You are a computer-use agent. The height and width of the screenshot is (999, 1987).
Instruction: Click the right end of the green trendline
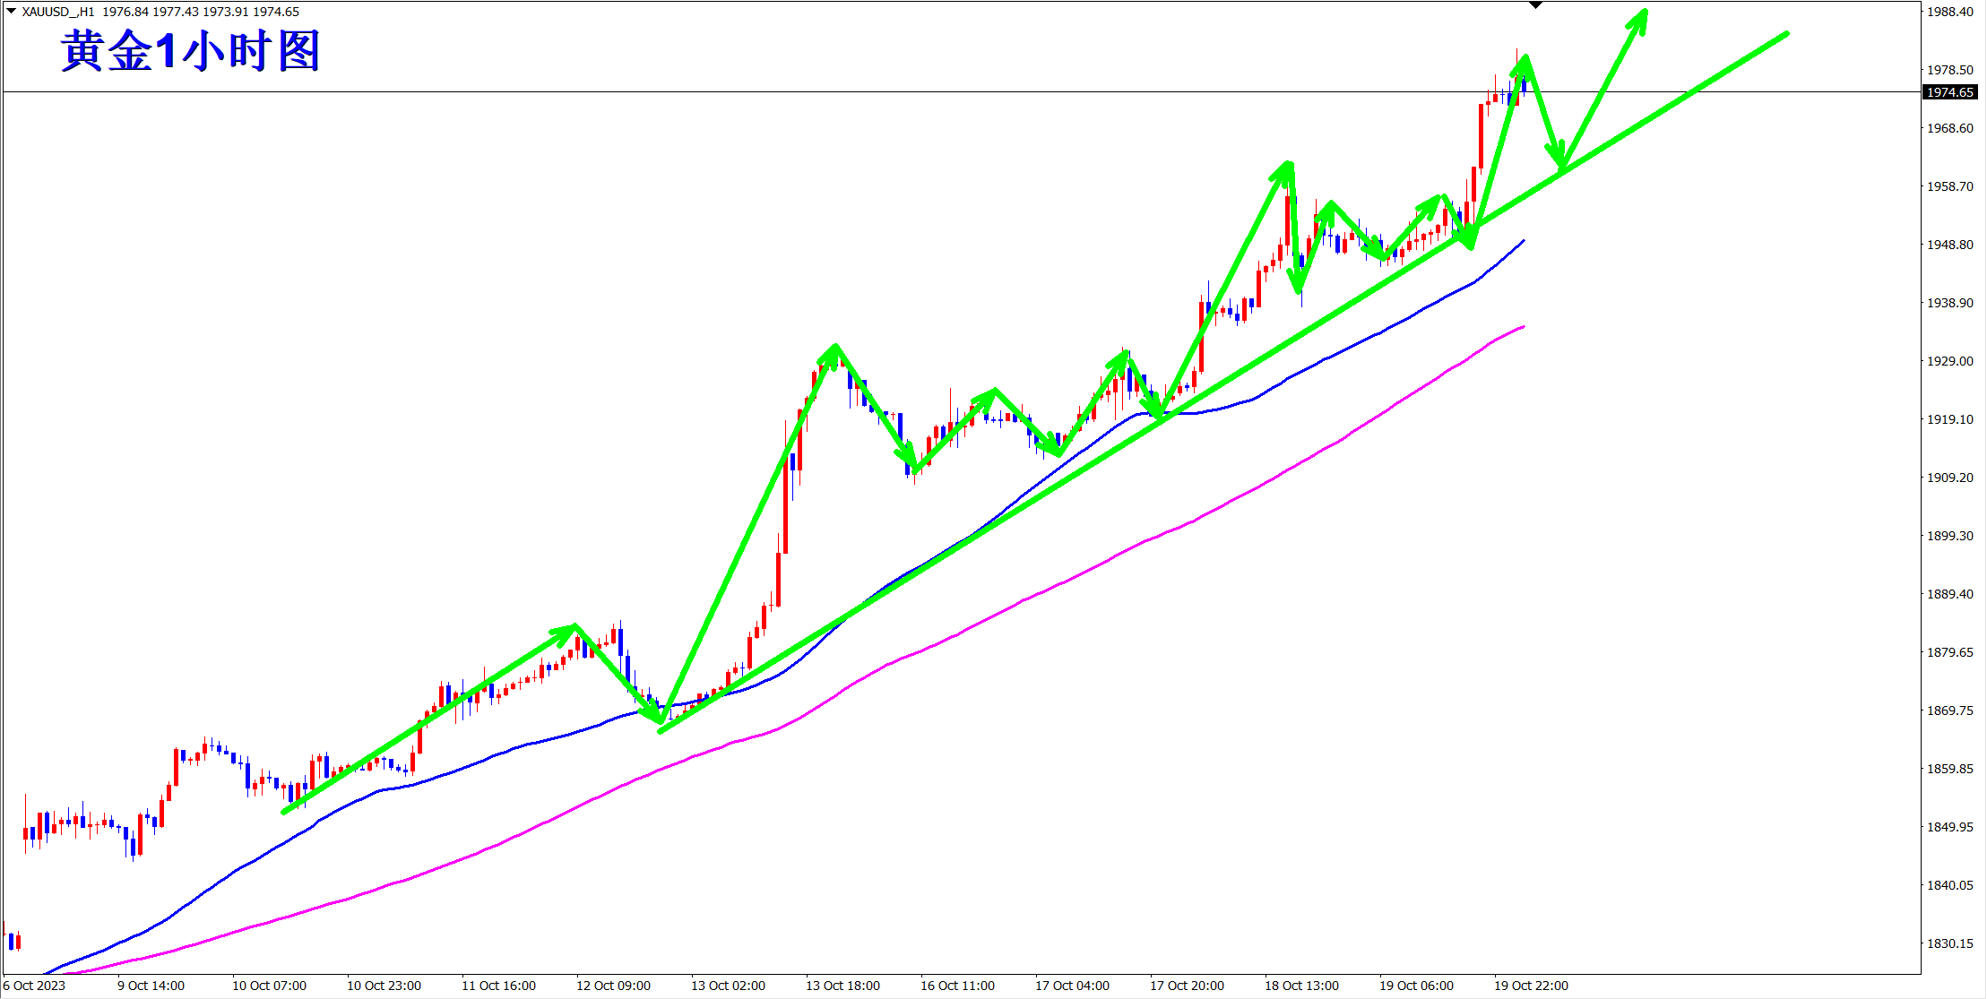pos(1786,34)
